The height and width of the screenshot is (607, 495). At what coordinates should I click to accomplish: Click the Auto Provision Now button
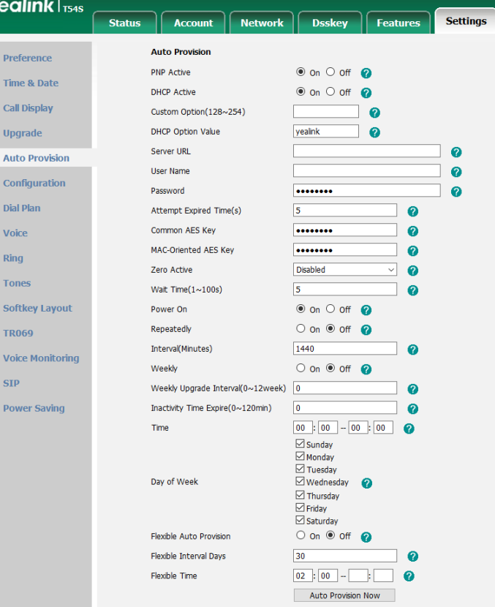pos(344,595)
